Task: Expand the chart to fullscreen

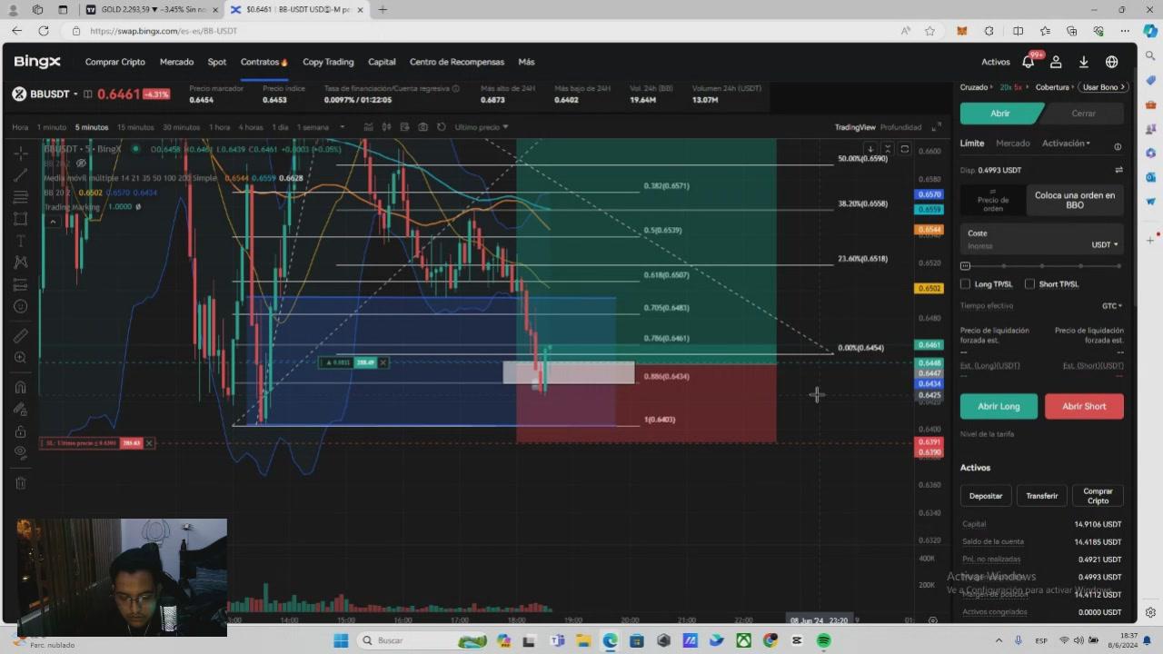Action: pos(937,127)
